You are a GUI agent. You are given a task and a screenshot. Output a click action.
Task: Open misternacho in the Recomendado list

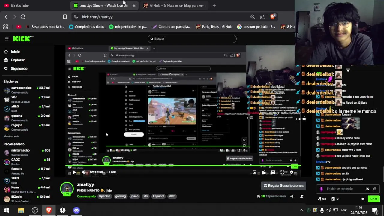pyautogui.click(x=27, y=152)
